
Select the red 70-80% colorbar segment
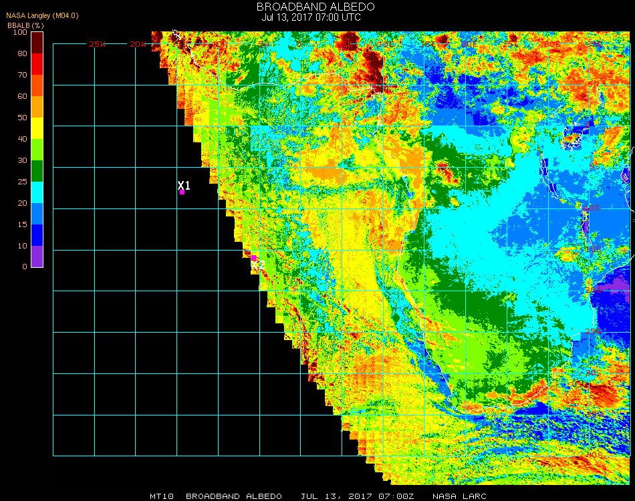[x=37, y=64]
